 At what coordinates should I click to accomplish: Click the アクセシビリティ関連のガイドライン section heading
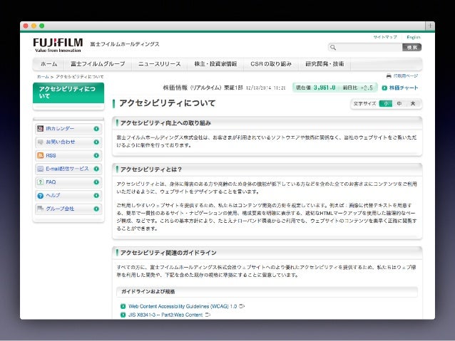pos(168,253)
